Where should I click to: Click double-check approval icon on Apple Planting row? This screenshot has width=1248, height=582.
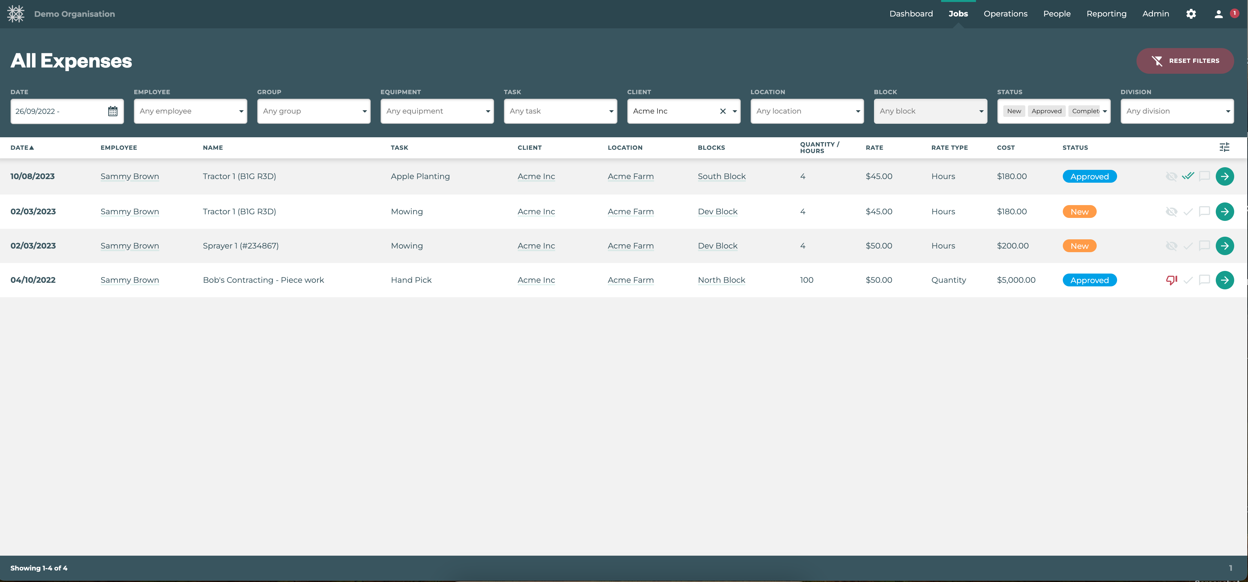(x=1187, y=176)
